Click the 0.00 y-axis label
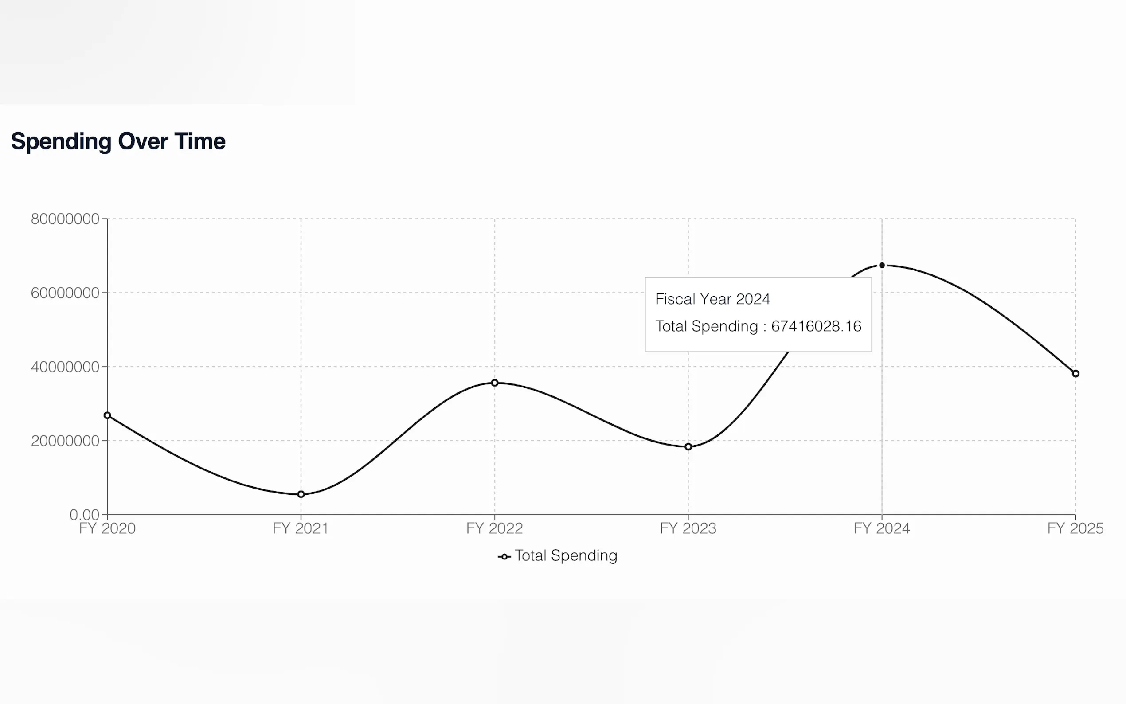This screenshot has height=704, width=1126. pos(84,515)
